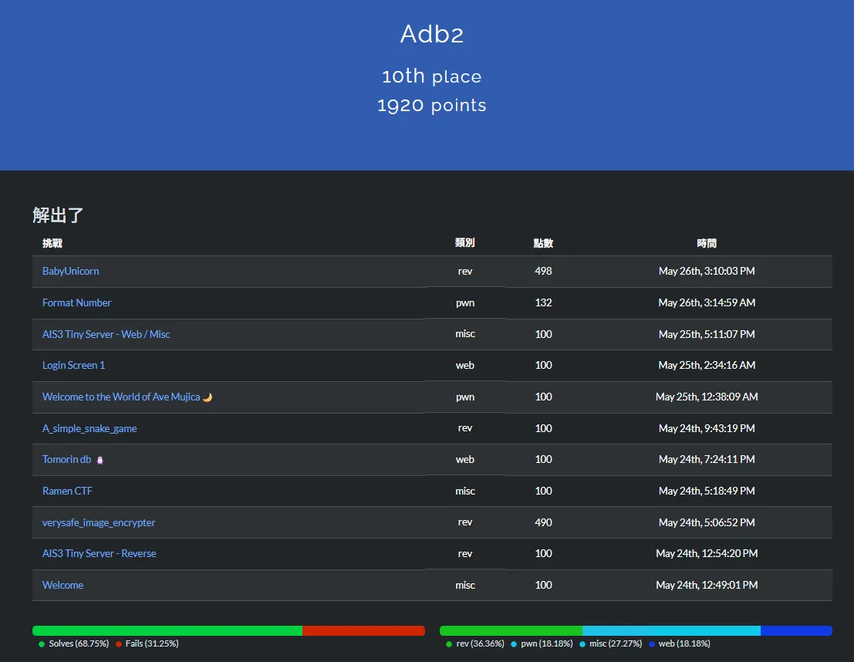Click the 類別 column header
The height and width of the screenshot is (662, 854).
(464, 243)
